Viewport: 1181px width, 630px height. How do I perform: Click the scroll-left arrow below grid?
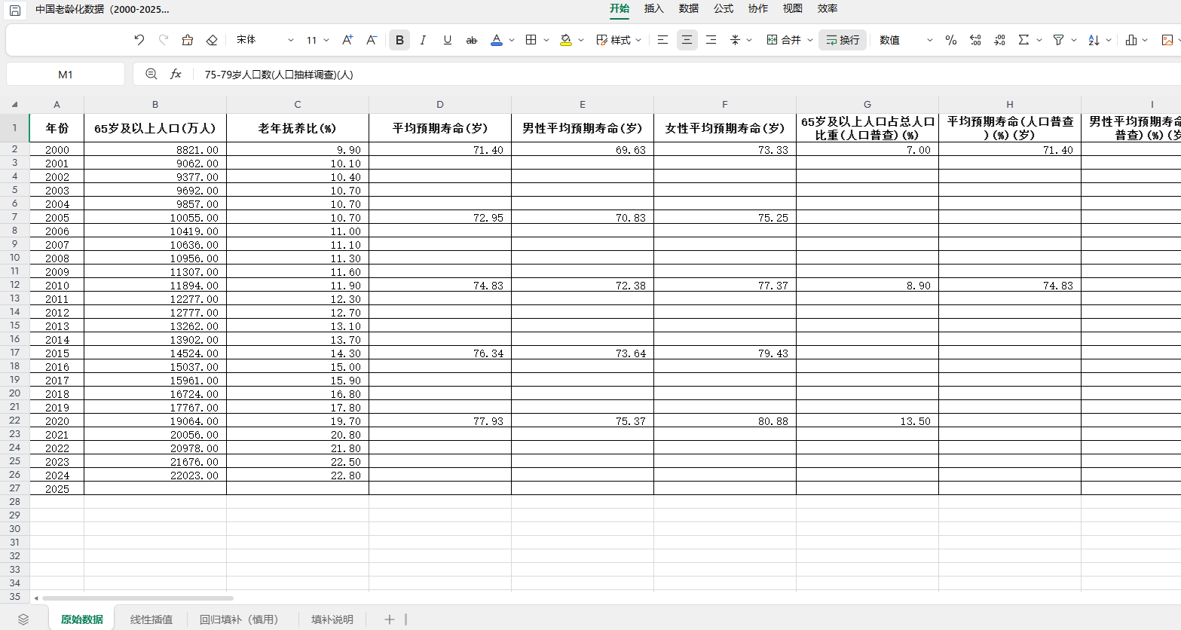(x=35, y=598)
